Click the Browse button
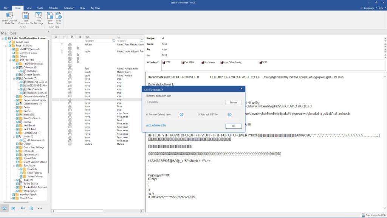387x218 pixels. pos(233,103)
